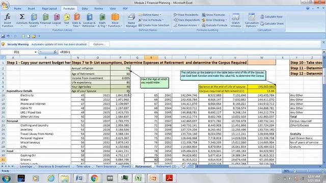
Task: Click Trace Precedents
Action: 186,15
